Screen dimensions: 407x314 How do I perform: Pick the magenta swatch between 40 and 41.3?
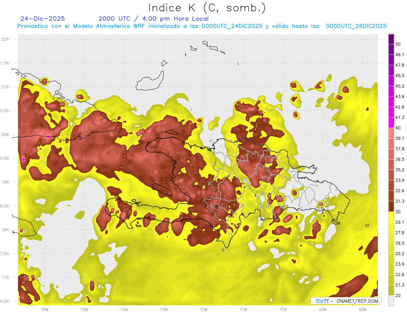click(x=391, y=123)
